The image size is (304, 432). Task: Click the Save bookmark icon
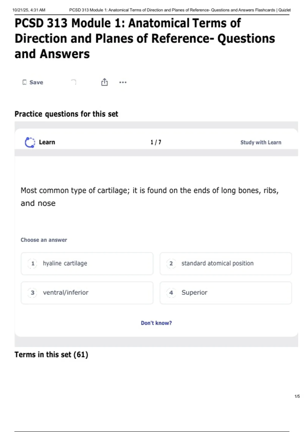(25, 82)
